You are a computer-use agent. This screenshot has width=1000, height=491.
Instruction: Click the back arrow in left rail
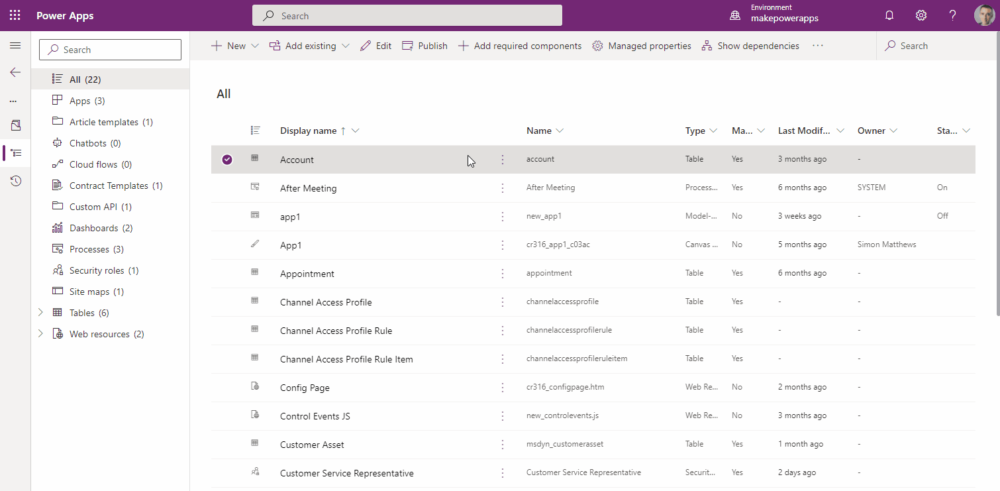[15, 72]
